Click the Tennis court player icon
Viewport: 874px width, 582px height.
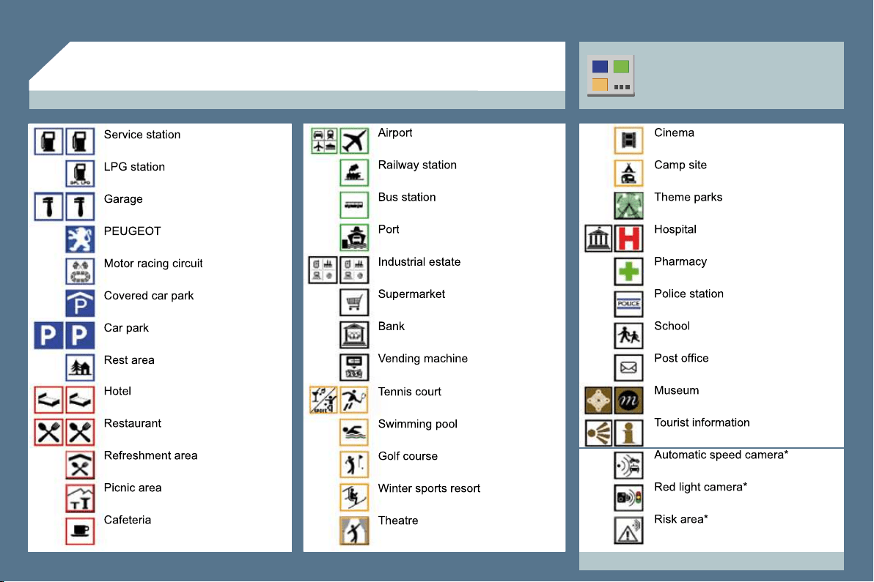pos(354,400)
